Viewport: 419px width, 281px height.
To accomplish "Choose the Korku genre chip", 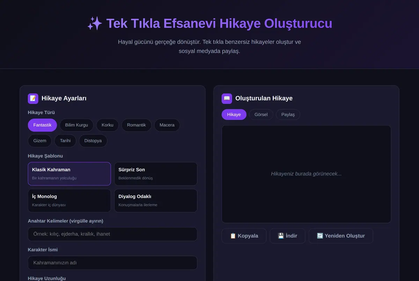I will click(108, 125).
